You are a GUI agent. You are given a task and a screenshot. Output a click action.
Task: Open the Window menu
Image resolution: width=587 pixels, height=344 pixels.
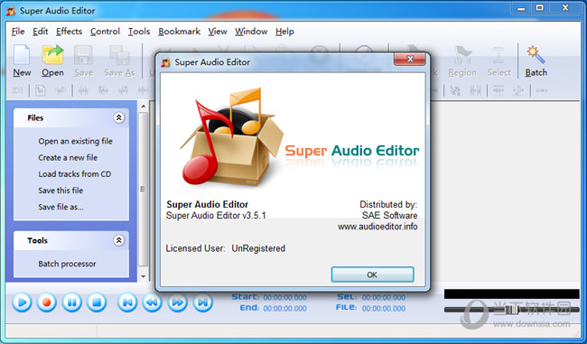pos(251,32)
